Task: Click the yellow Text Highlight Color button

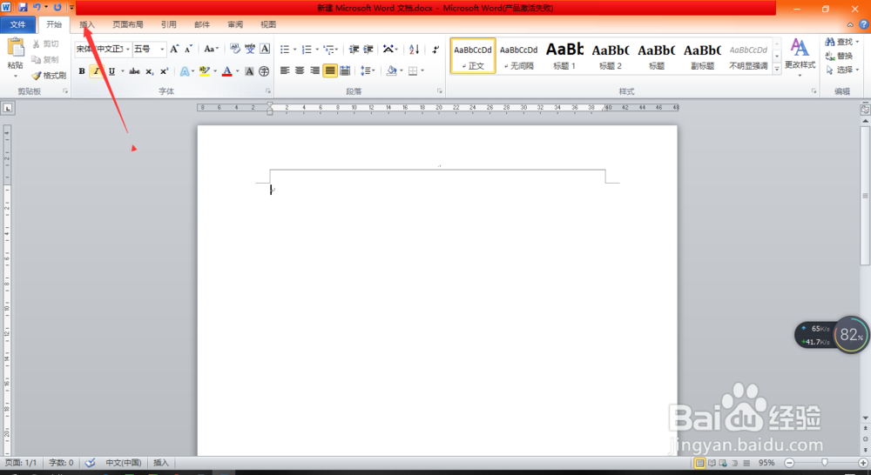Action: click(x=205, y=71)
